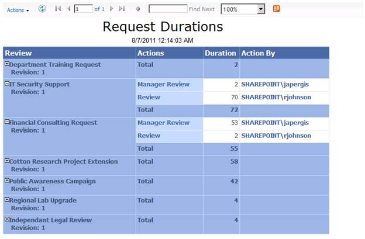Click into the find text box
Image resolution: width=365 pixels, height=239 pixels.
coord(168,9)
